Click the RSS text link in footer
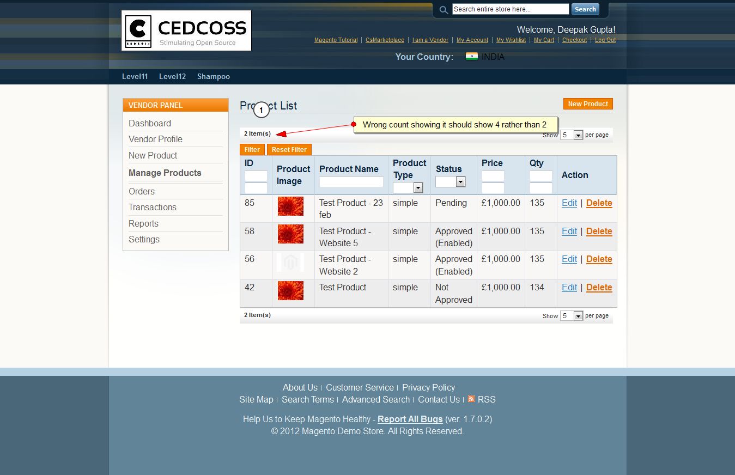The height and width of the screenshot is (475, 735). pos(487,399)
